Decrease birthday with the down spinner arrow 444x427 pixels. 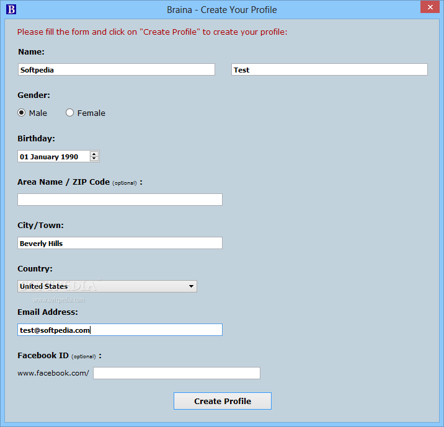coord(94,159)
